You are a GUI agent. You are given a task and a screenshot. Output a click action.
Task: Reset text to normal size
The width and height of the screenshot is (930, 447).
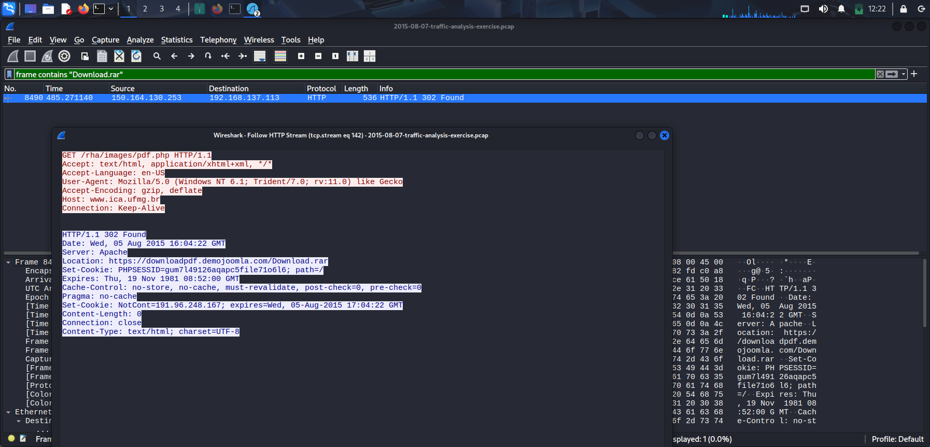pyautogui.click(x=335, y=56)
